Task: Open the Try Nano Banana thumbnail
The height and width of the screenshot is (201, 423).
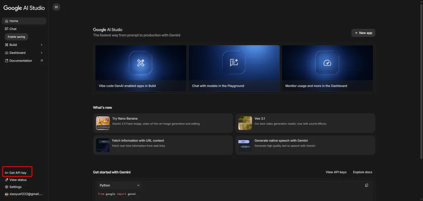Action: point(103,123)
